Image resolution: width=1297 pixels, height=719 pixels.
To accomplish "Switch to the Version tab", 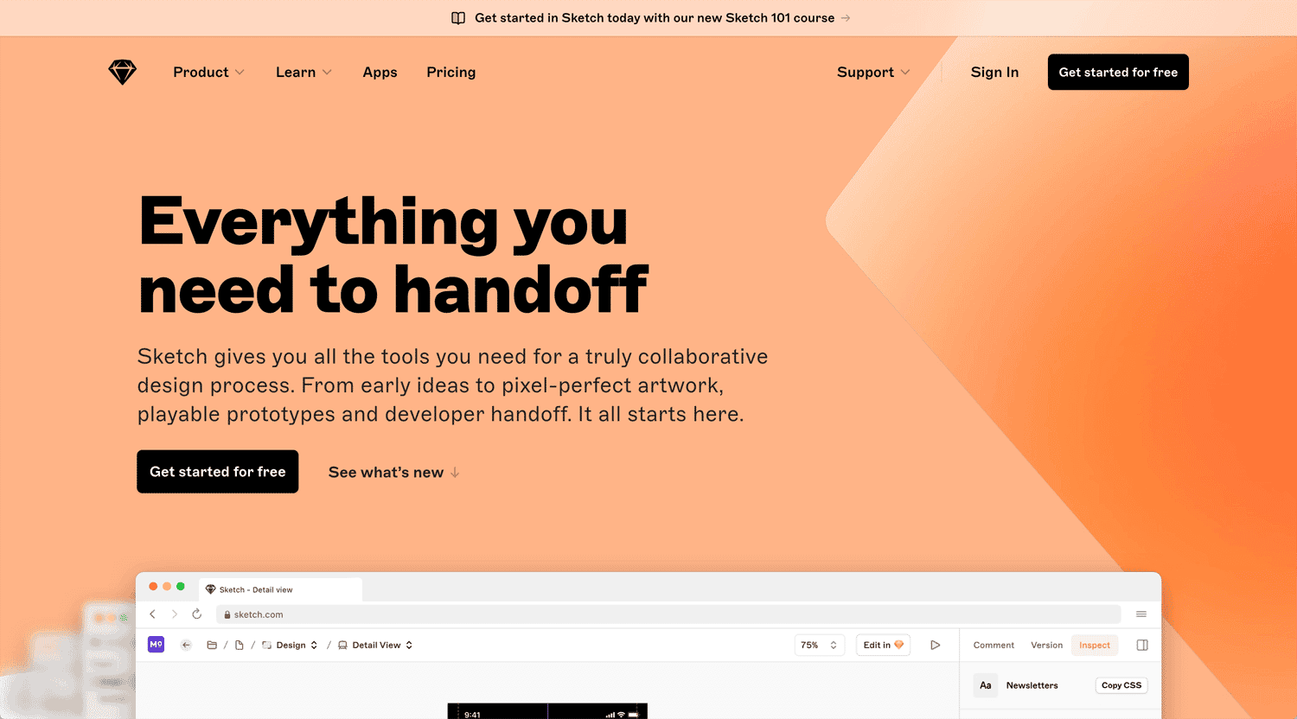I will (1046, 645).
